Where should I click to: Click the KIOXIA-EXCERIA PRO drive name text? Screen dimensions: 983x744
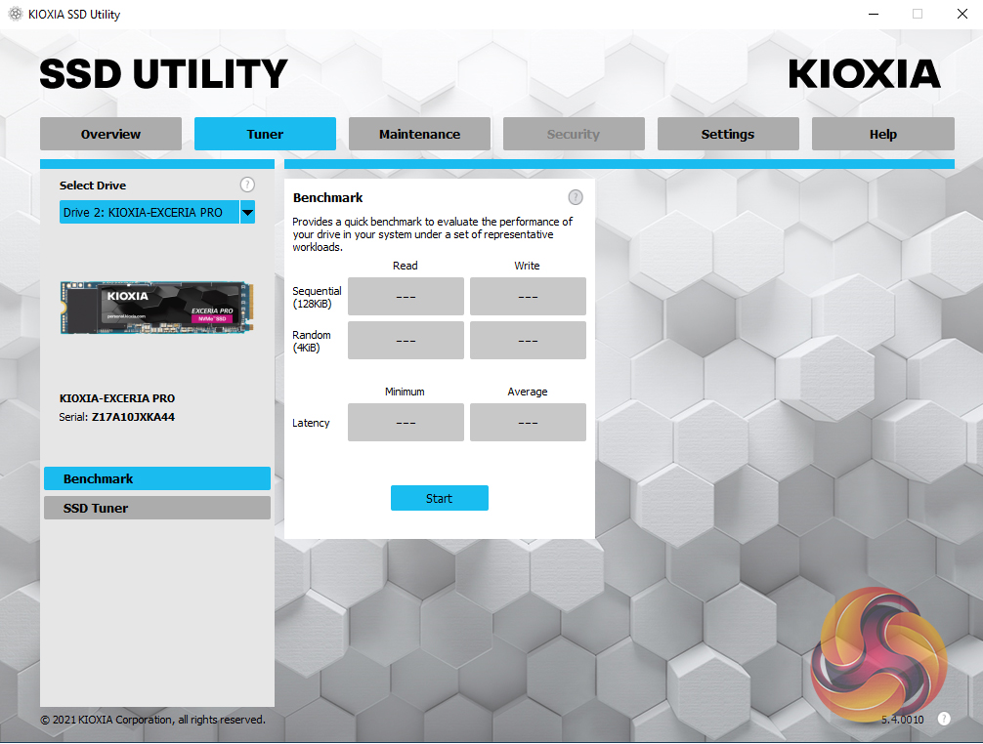click(117, 398)
